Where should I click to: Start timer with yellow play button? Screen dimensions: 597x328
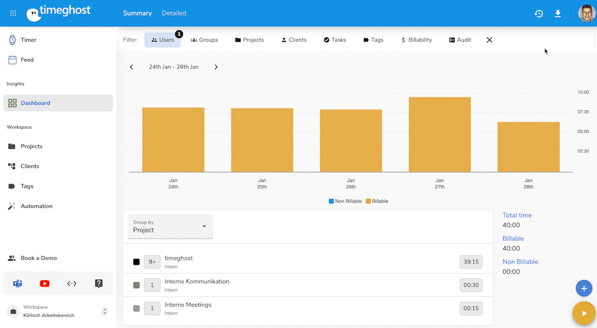(583, 314)
